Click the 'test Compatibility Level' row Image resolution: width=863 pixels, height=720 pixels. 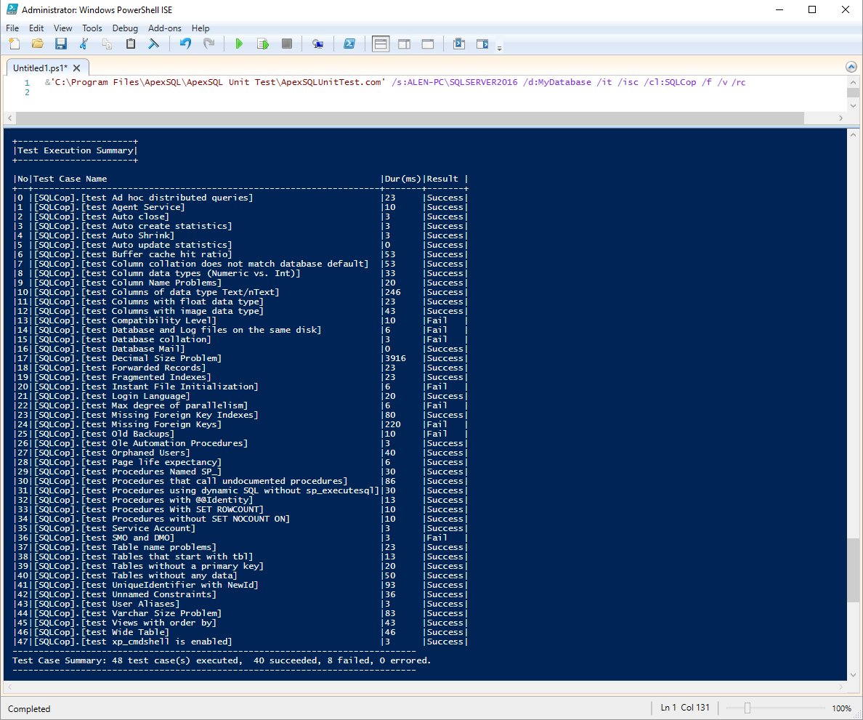click(240, 320)
